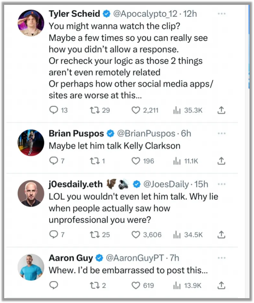Open Tyler Scheid's profile picture
This screenshot has width=254, height=303.
point(31,23)
